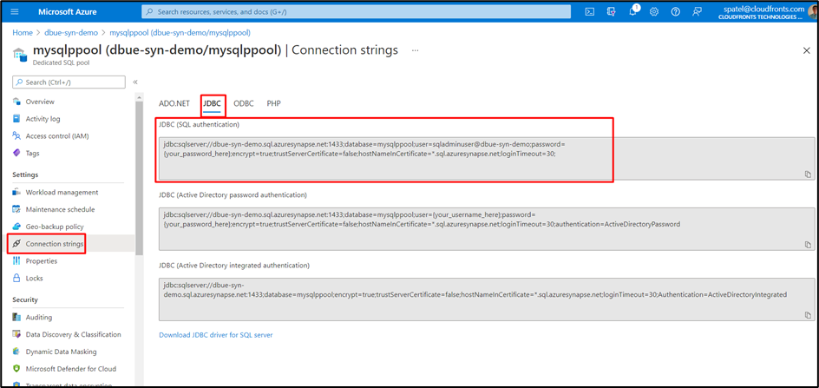Screen dimensions: 819x388
Task: Click JDBC (Active Directory password authentication) label
Action: tap(233, 194)
